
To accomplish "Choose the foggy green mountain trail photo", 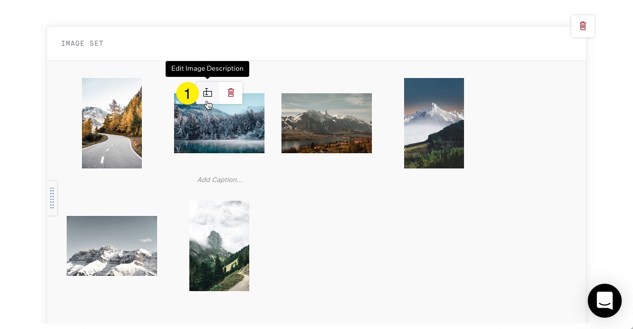I will [x=219, y=246].
